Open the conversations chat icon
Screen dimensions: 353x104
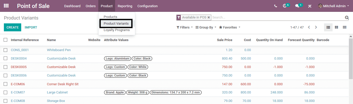(x=297, y=6)
